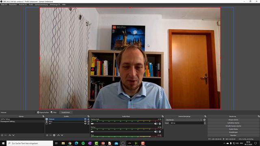Pop out the Audio-Mixer dock
This screenshot has height=146, width=260.
162,116
